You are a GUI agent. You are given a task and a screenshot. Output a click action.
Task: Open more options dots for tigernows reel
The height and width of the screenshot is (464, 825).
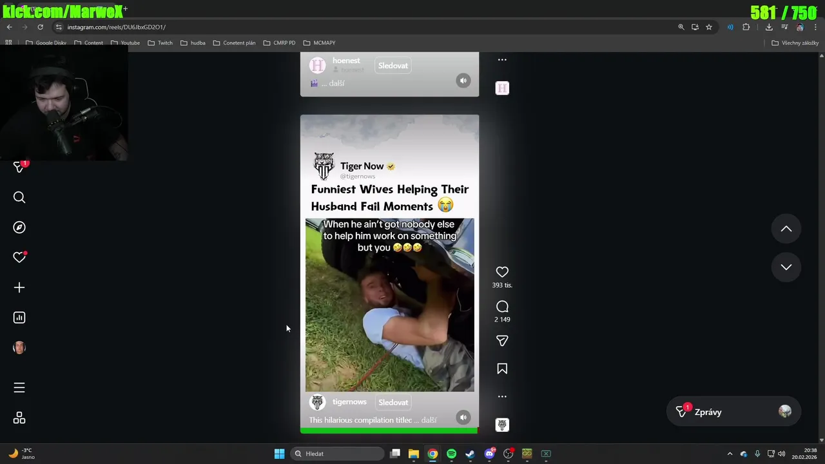point(502,396)
